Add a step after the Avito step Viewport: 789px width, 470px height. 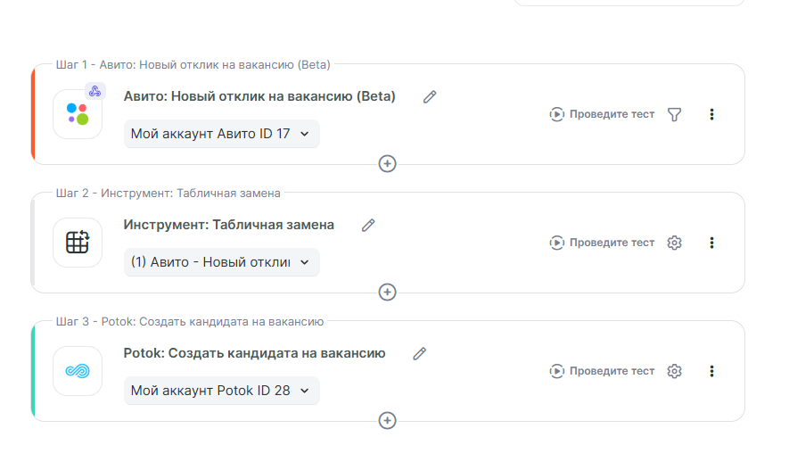388,164
